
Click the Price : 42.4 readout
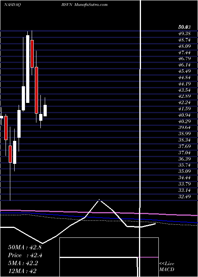[25, 255]
